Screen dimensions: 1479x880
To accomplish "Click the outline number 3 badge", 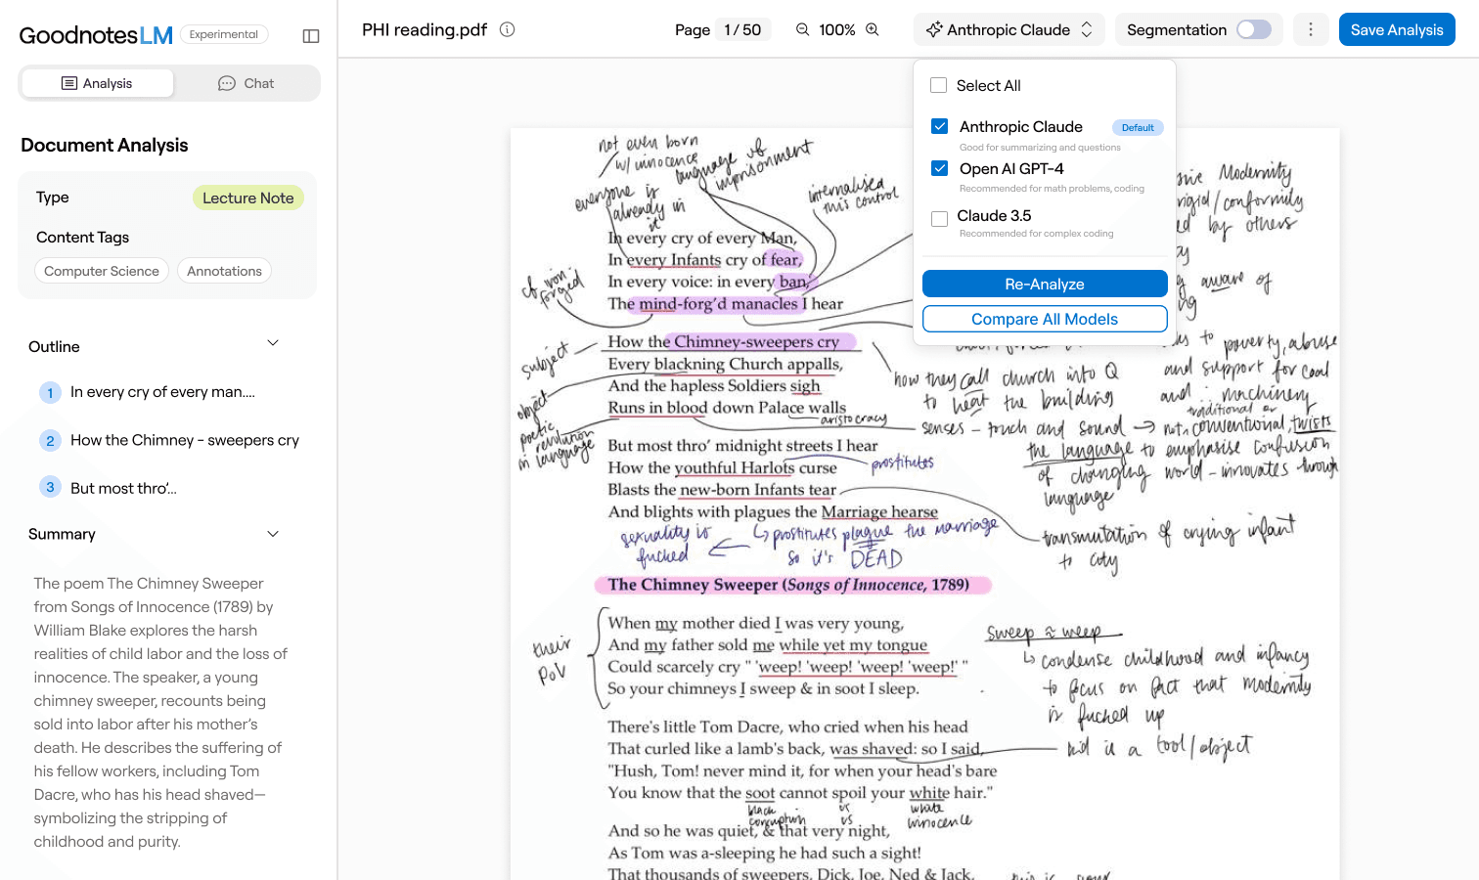I will [50, 487].
